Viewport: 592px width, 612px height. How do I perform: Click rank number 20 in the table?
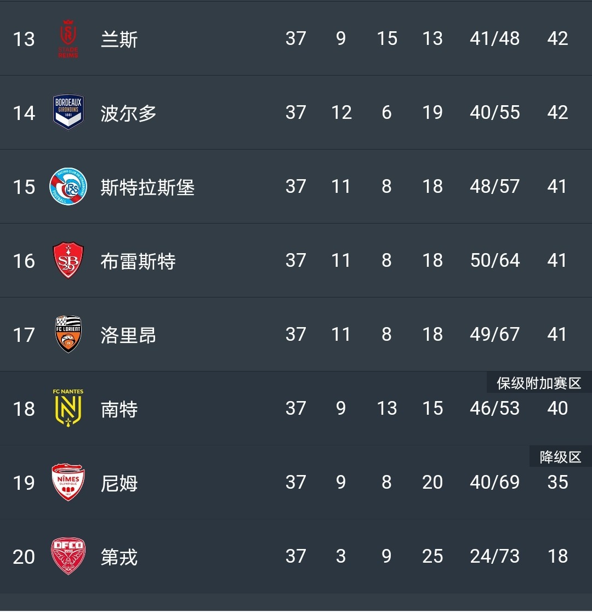click(24, 557)
